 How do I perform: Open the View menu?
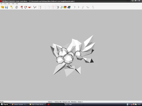click(x=9, y=4)
